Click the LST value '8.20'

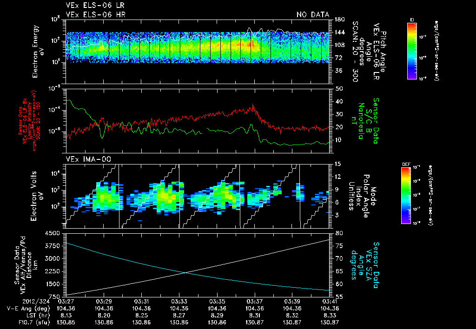pos(104,316)
